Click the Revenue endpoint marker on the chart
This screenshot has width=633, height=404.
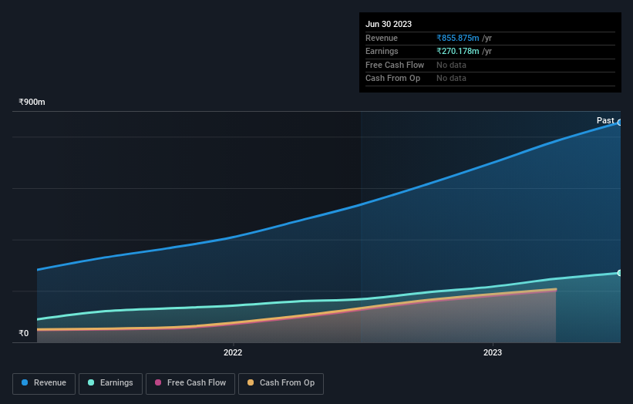[x=620, y=123]
